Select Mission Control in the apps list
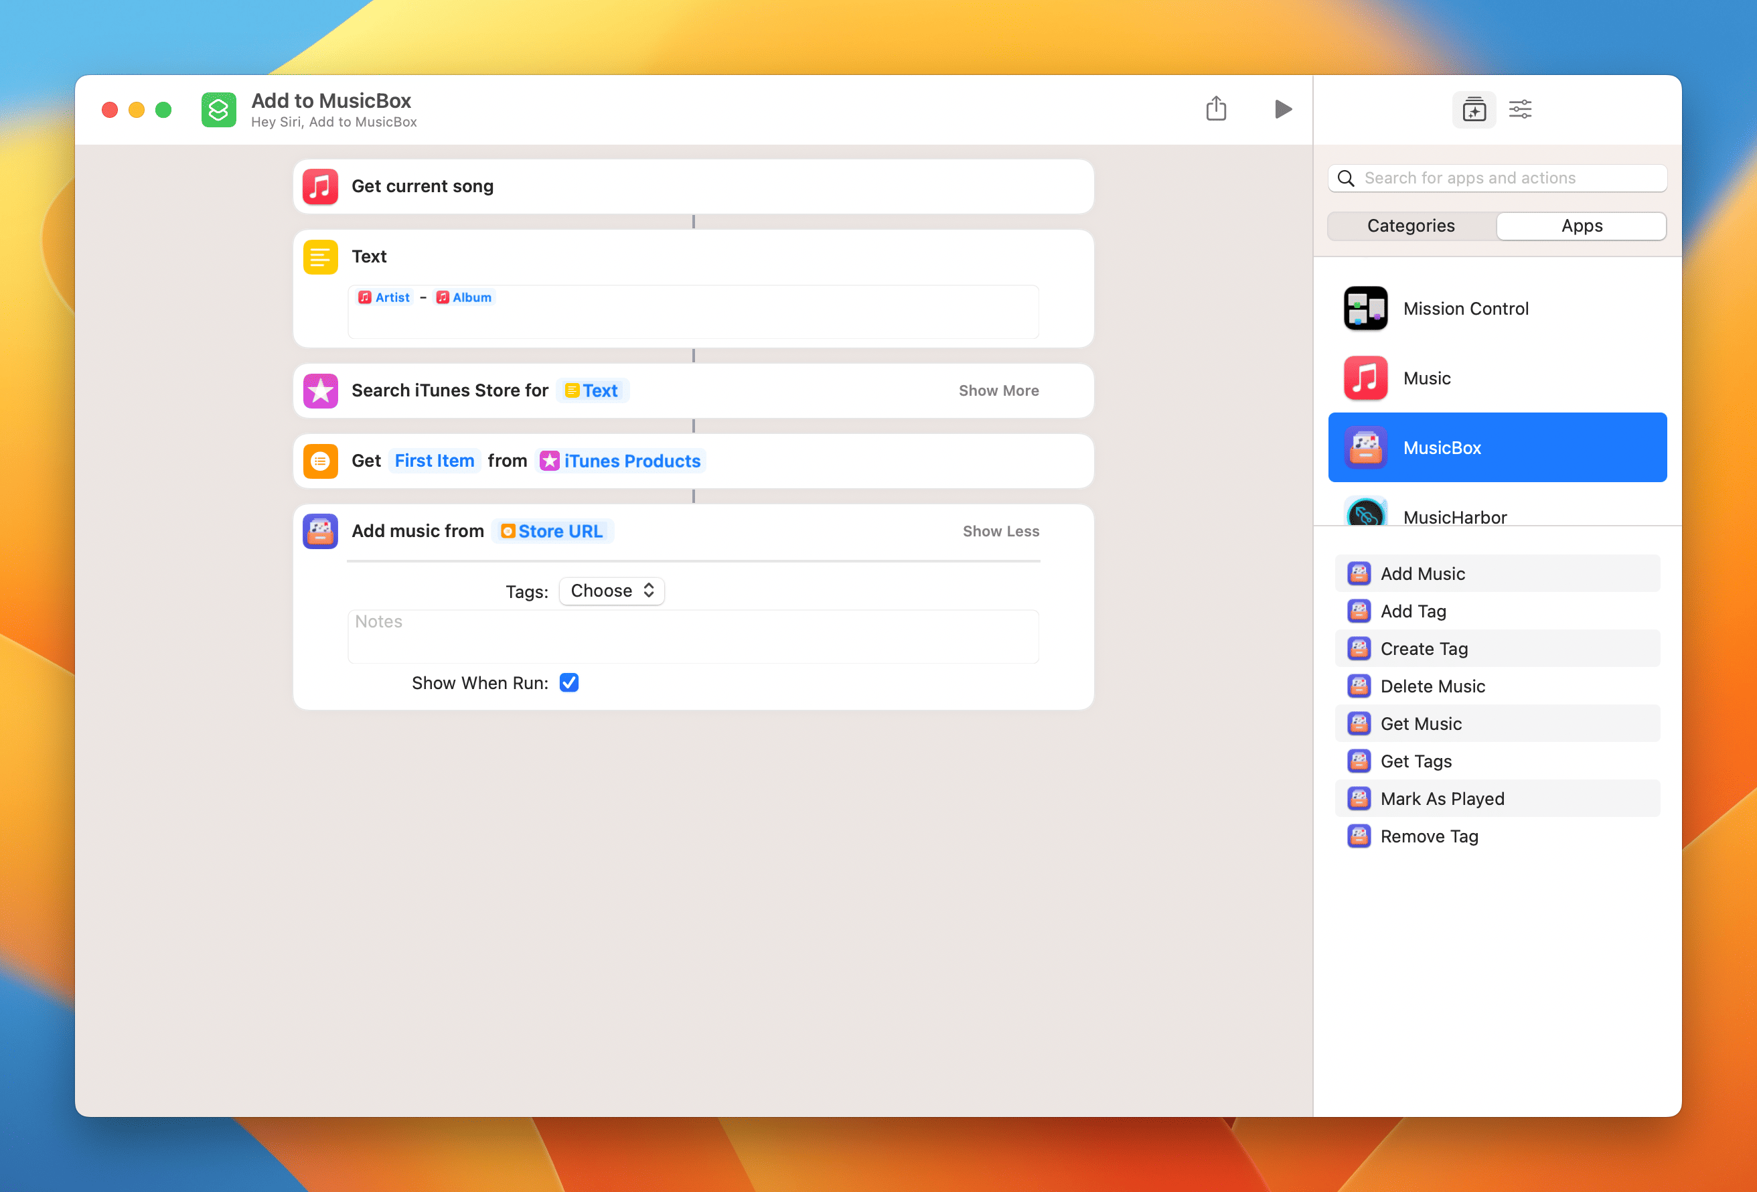This screenshot has height=1192, width=1757. (x=1497, y=309)
